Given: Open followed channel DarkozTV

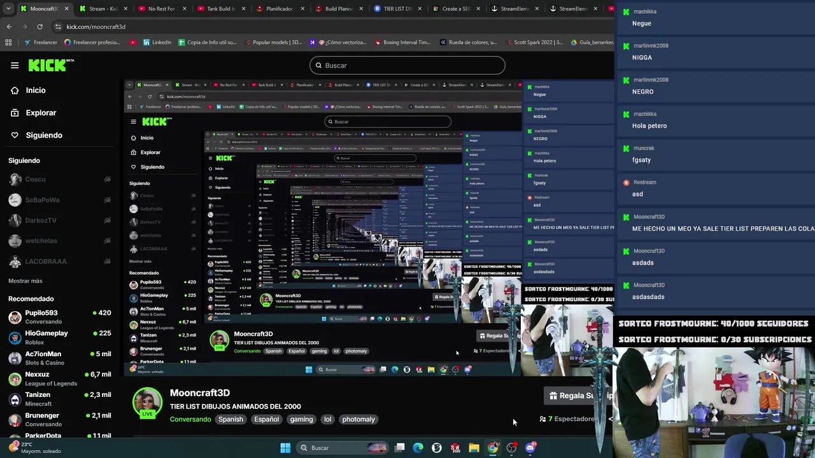Looking at the screenshot, I should click(x=60, y=220).
